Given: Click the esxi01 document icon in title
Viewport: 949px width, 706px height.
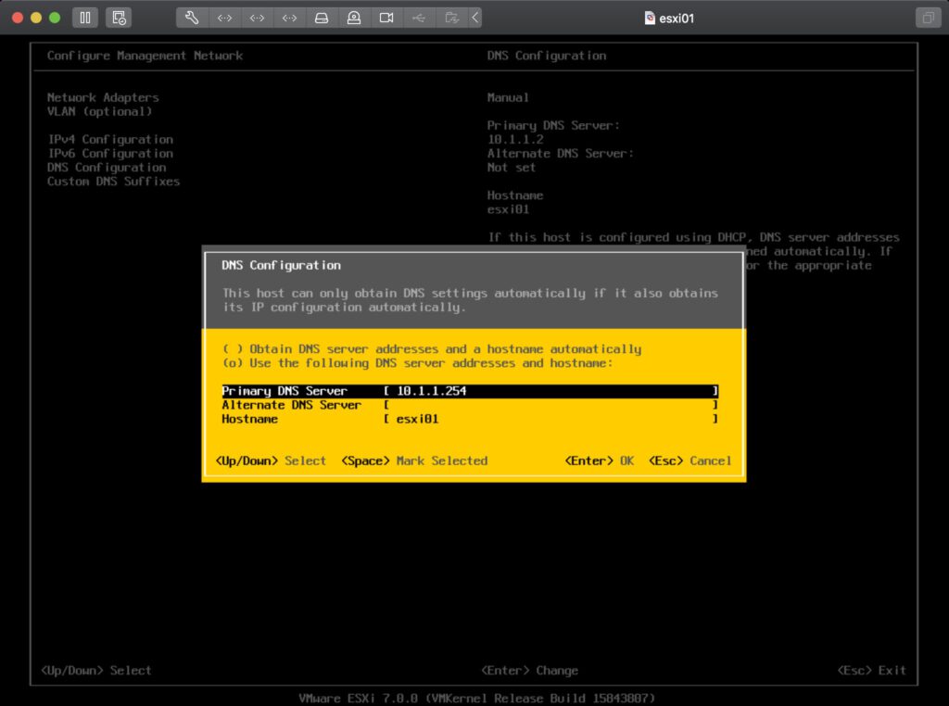Looking at the screenshot, I should pyautogui.click(x=650, y=19).
